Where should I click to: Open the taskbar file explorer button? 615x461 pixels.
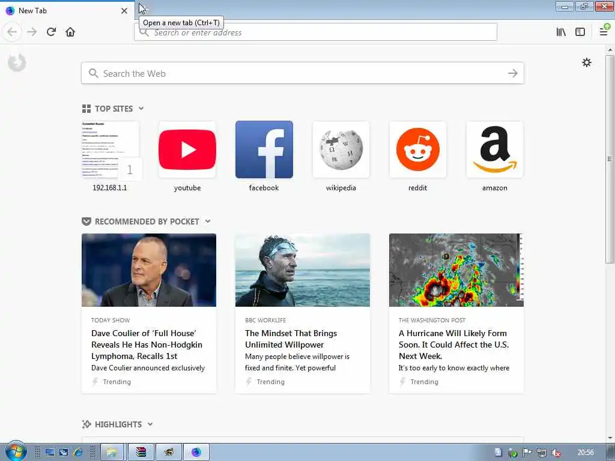click(x=112, y=452)
